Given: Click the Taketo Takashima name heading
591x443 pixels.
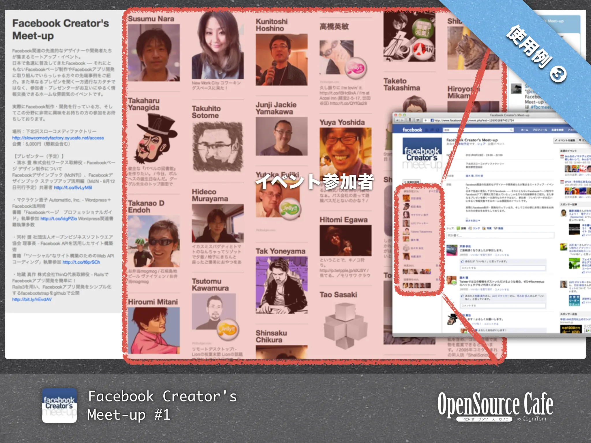Looking at the screenshot, I should 402,85.
